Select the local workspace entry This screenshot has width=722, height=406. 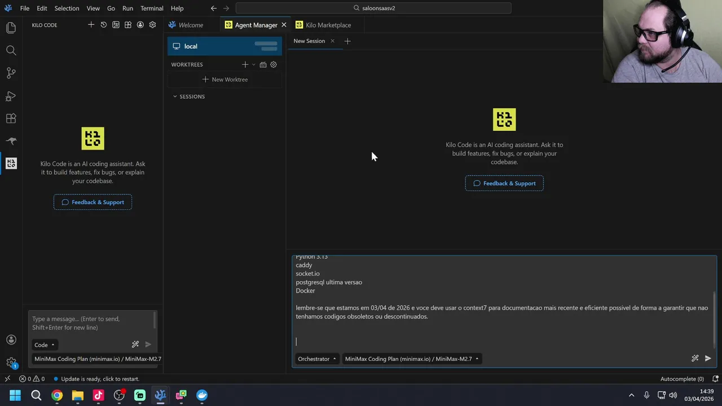point(224,46)
